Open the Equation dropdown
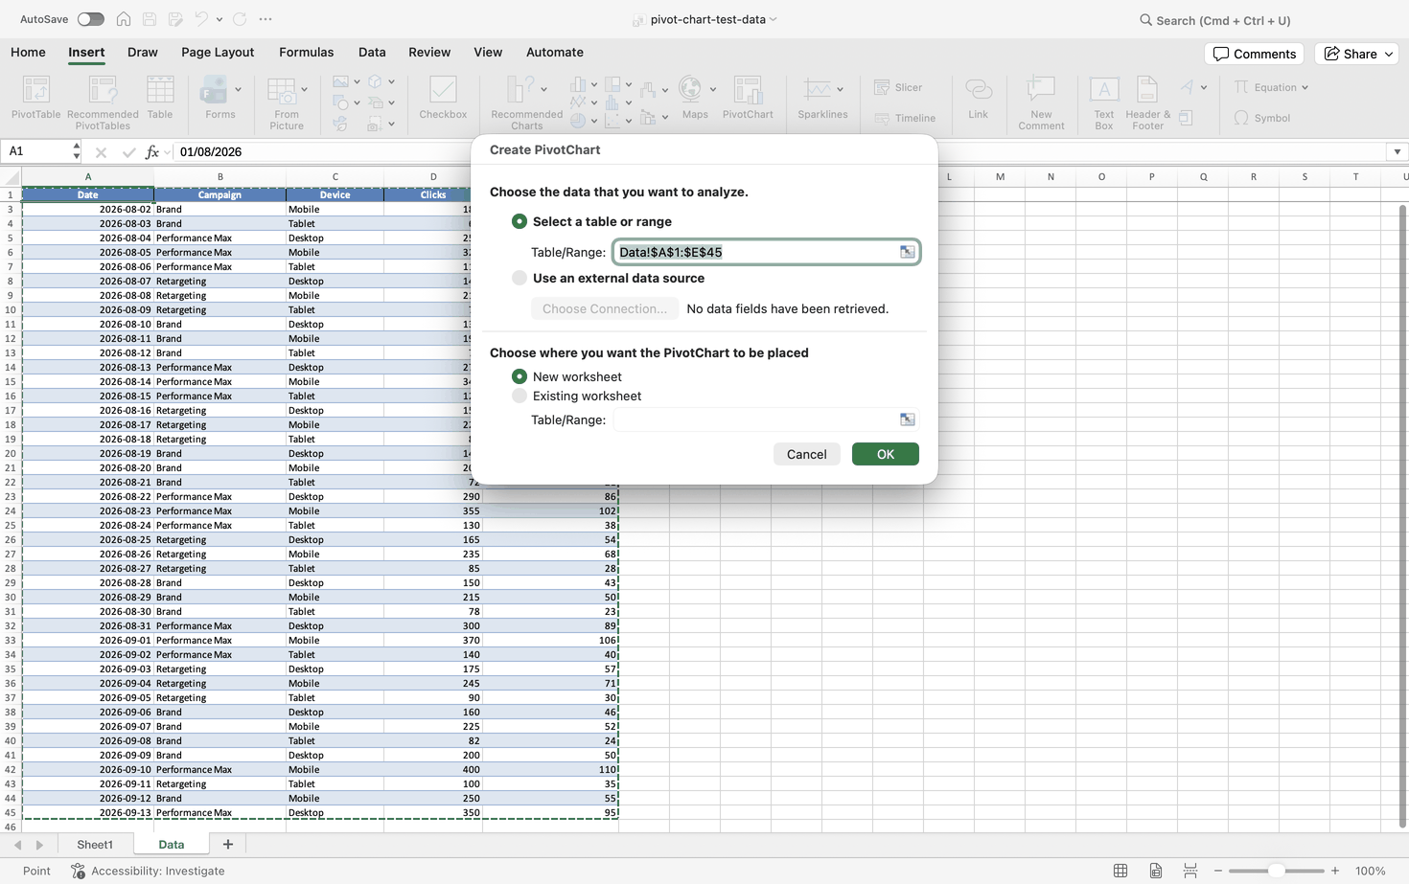Image resolution: width=1409 pixels, height=884 pixels. (x=1305, y=87)
